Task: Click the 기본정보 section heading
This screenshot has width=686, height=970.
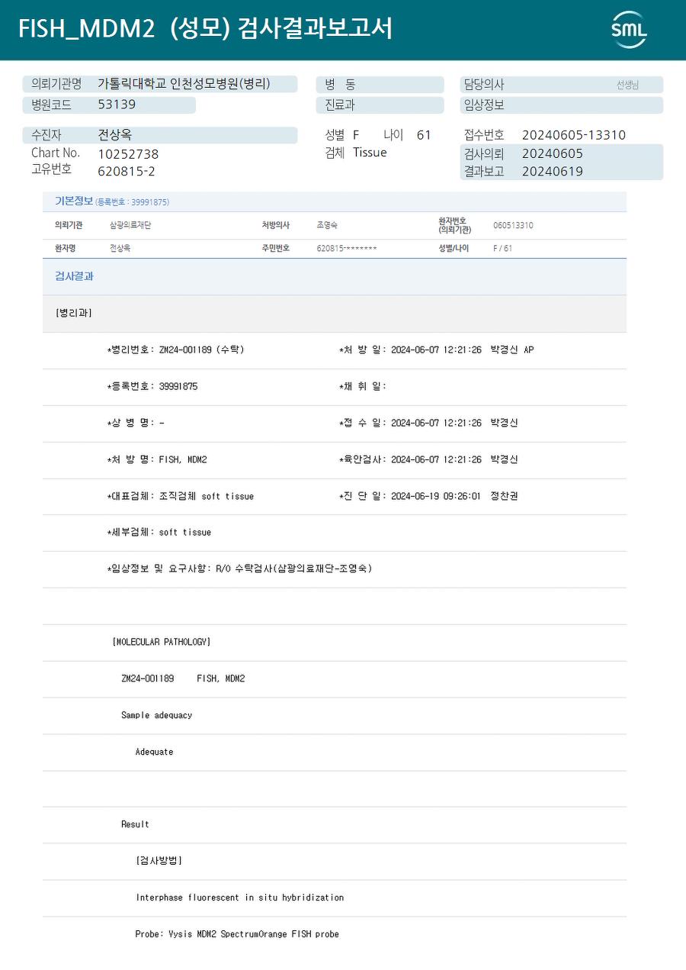Action: point(73,201)
